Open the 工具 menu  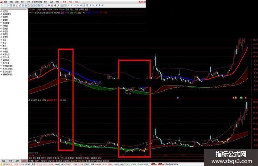(x=51, y=2)
